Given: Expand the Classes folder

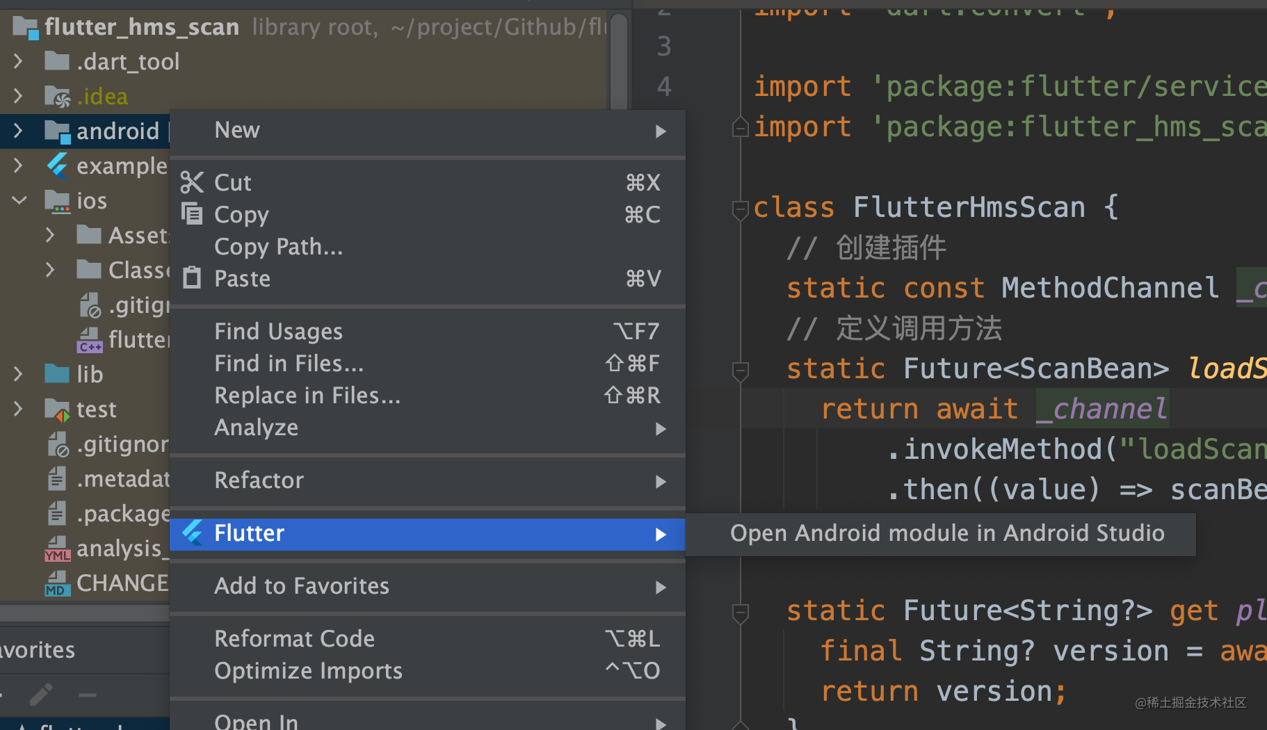Looking at the screenshot, I should pos(50,270).
